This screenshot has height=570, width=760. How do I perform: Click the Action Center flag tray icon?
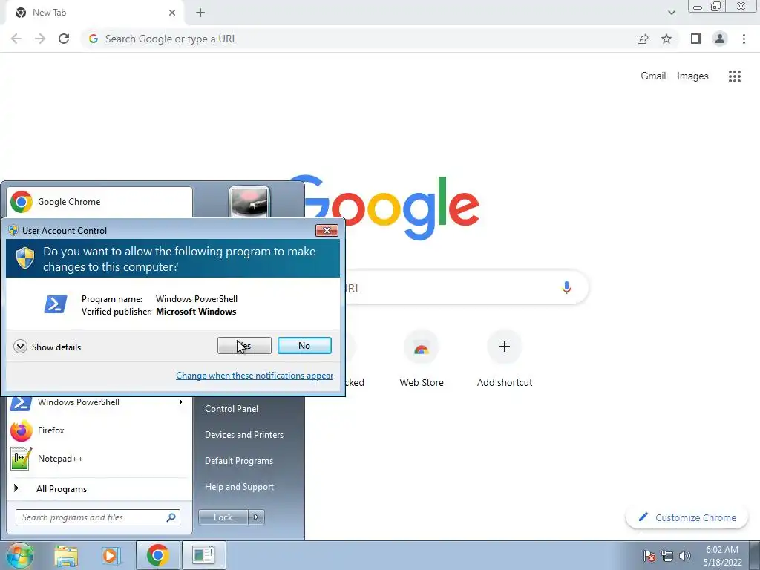[x=649, y=556]
